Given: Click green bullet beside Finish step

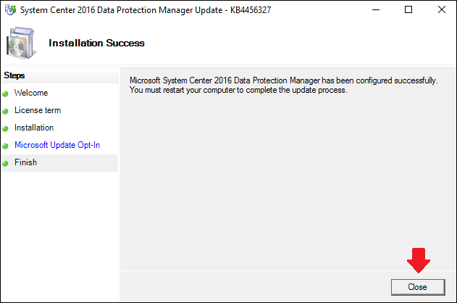Looking at the screenshot, I should [x=6, y=163].
